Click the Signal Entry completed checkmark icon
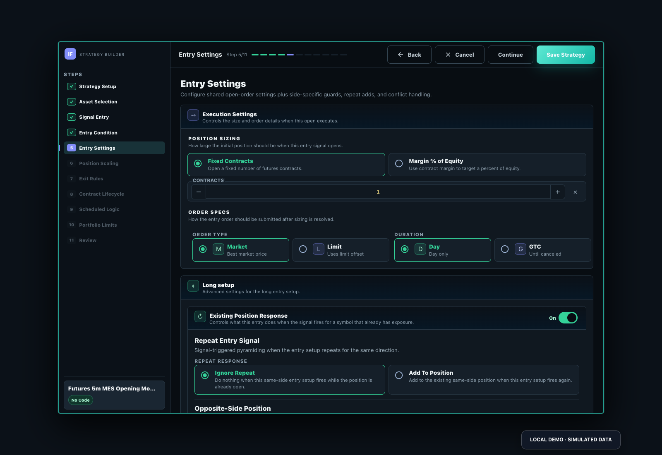 (72, 117)
